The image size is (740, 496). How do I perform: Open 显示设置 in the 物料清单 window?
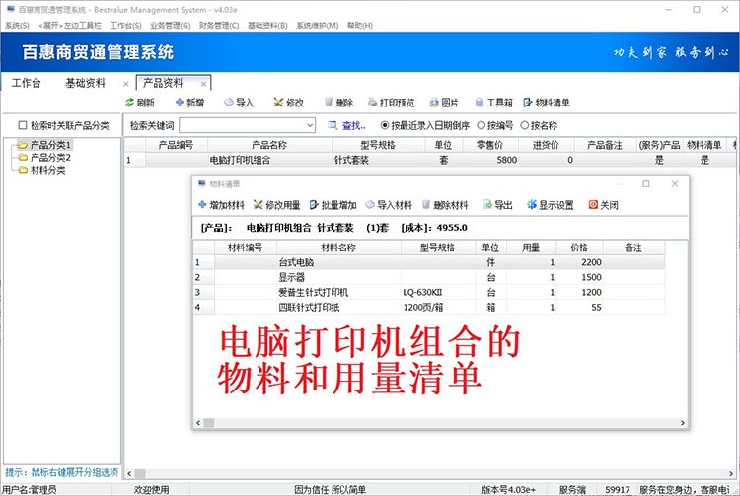tap(551, 205)
